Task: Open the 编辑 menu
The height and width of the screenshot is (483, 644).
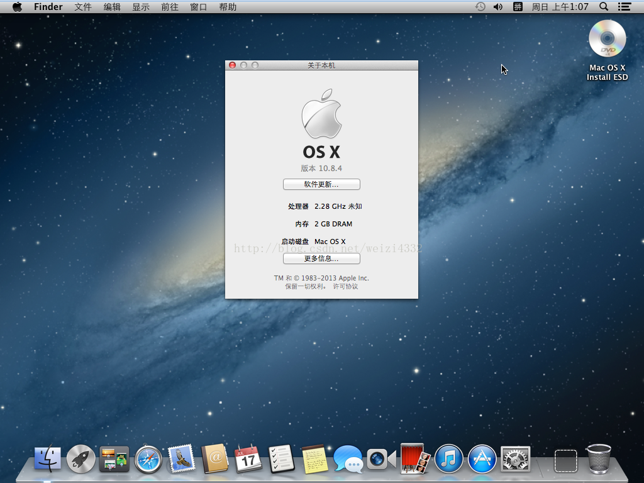Action: coord(112,7)
